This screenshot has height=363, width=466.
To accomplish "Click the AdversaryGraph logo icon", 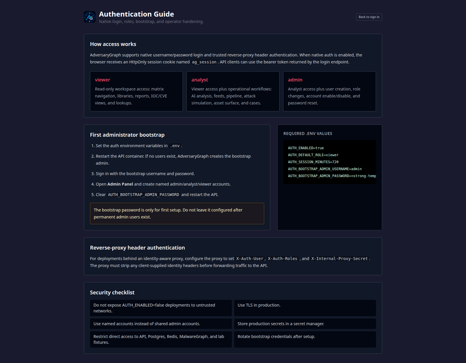I will point(90,17).
